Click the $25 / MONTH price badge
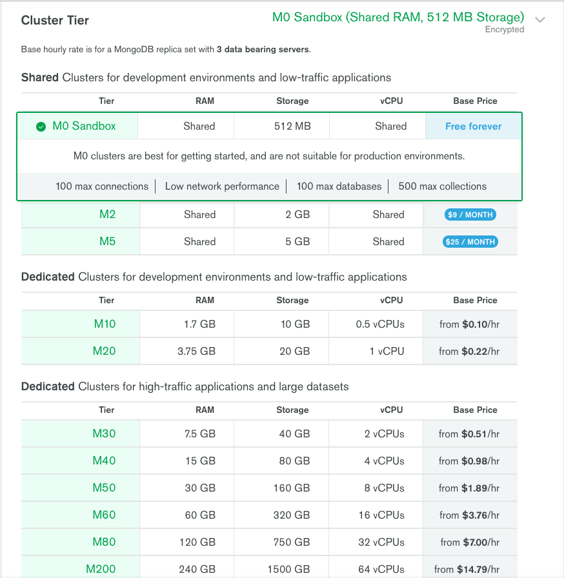This screenshot has height=578, width=564. (x=470, y=242)
